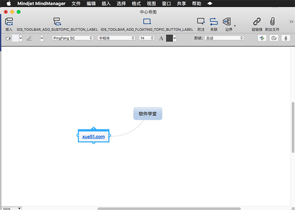Open the 中粗体 font weight dropdown
Screen dimensions: 295x210
(116, 38)
